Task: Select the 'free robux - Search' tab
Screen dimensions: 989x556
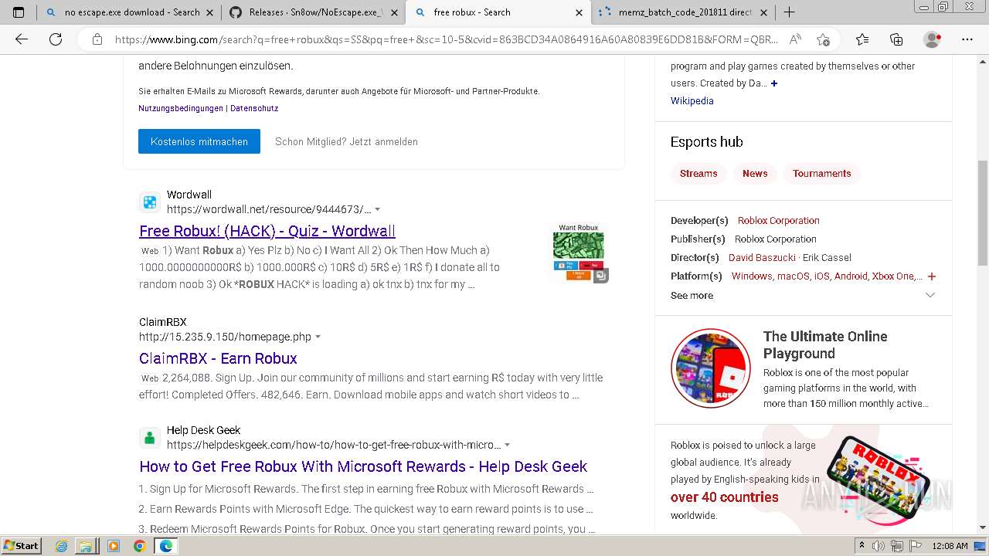Action: 498,12
